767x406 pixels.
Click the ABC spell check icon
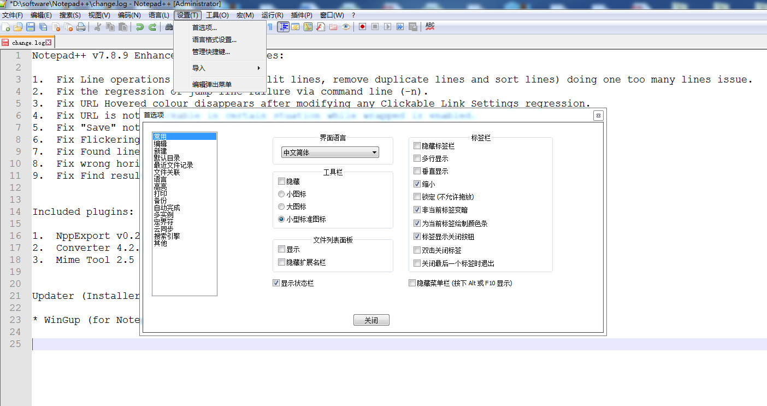[x=430, y=27]
